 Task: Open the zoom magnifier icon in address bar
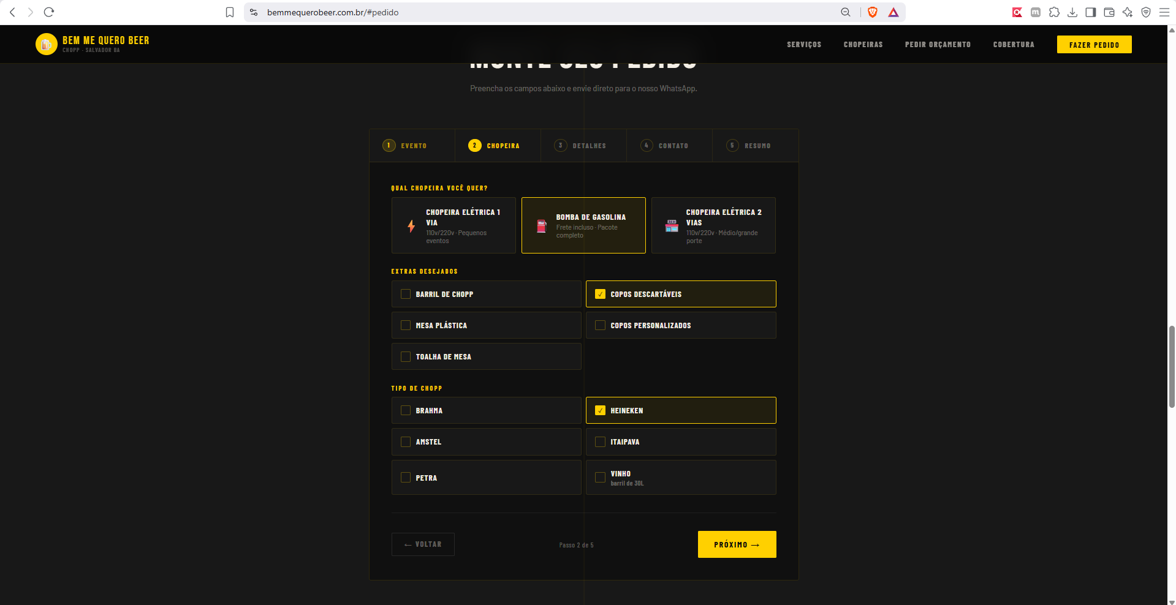pyautogui.click(x=846, y=12)
